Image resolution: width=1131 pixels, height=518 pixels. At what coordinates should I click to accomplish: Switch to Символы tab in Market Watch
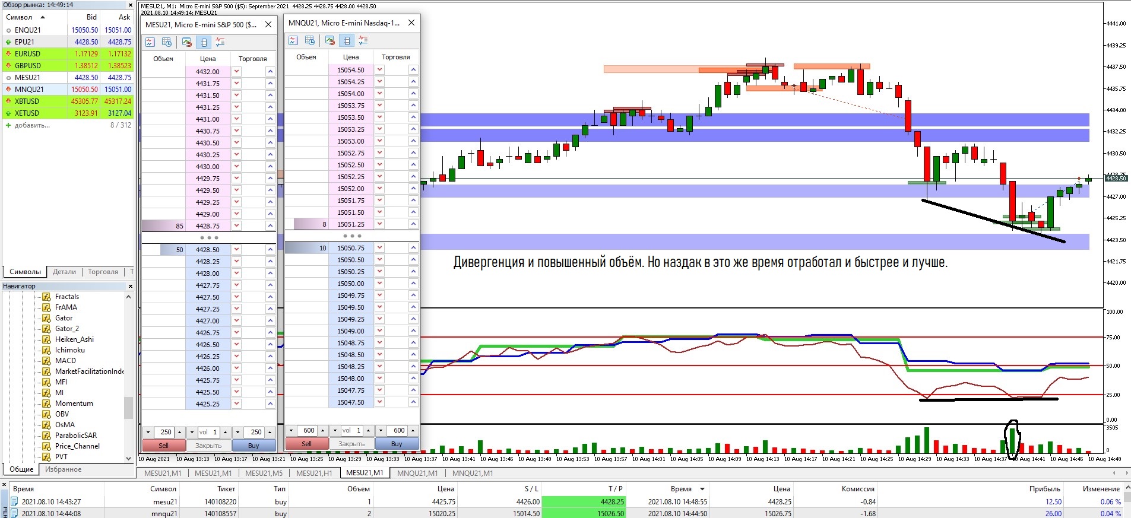[x=25, y=272]
